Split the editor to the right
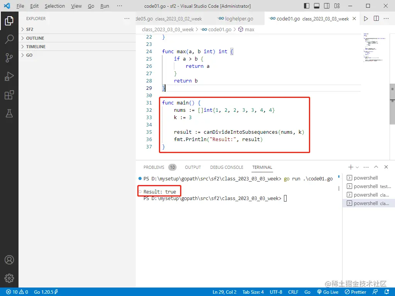This screenshot has height=296, width=395. [376, 18]
